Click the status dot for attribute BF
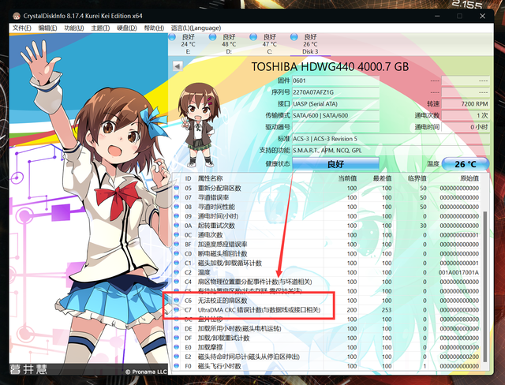The image size is (505, 385). [x=177, y=244]
